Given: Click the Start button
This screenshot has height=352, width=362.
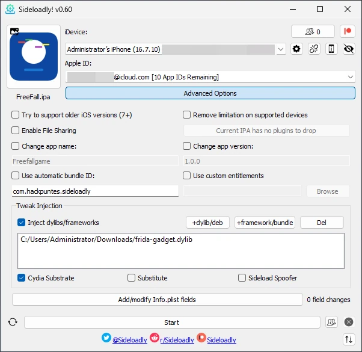Looking at the screenshot, I should point(172,322).
